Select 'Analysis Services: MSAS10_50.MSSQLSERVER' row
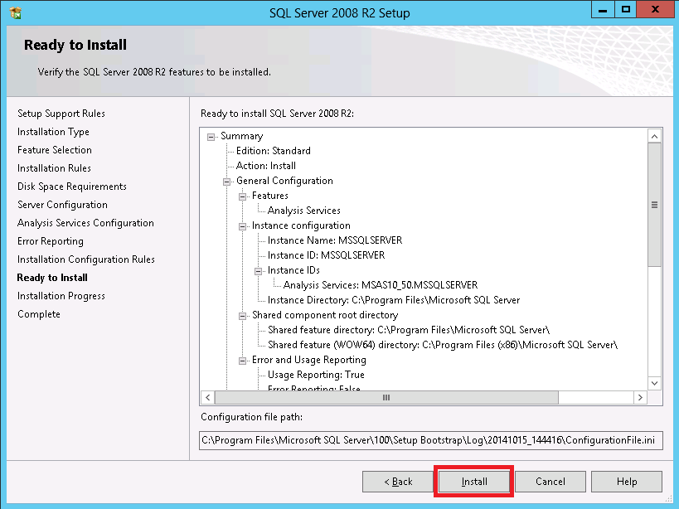 381,285
